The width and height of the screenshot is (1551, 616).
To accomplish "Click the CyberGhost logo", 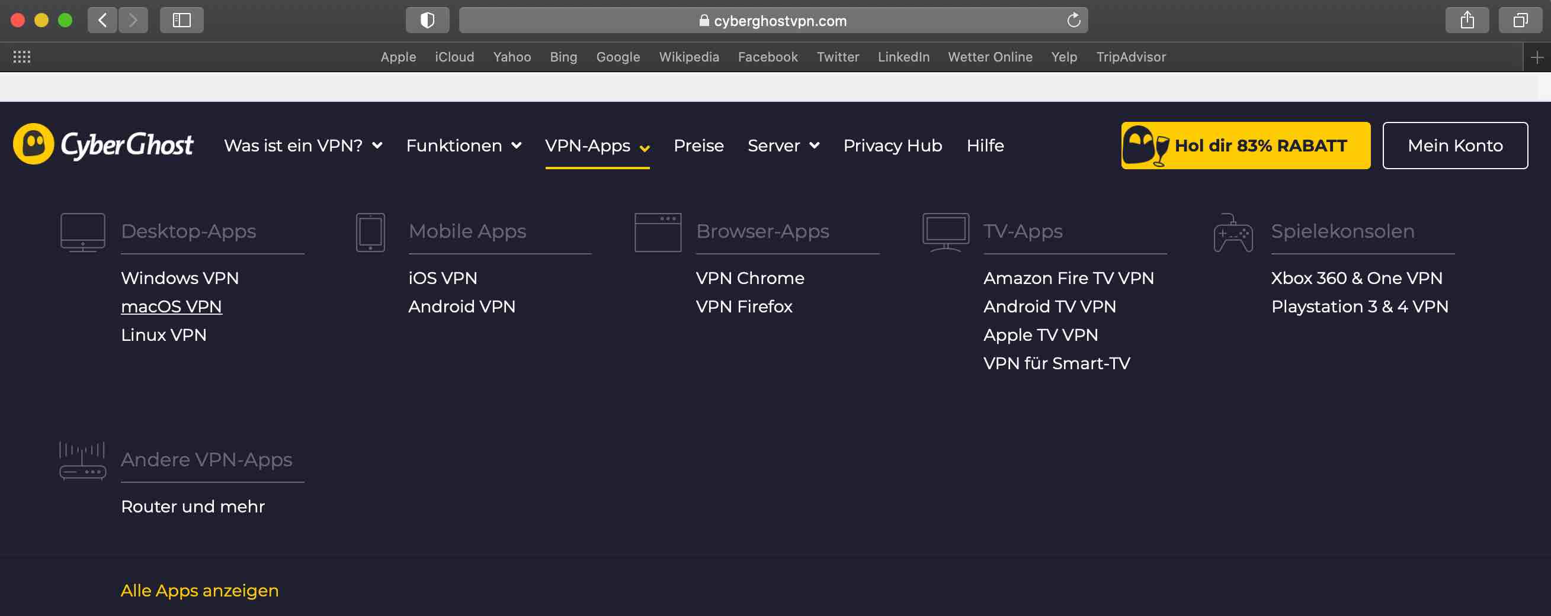I will tap(104, 144).
